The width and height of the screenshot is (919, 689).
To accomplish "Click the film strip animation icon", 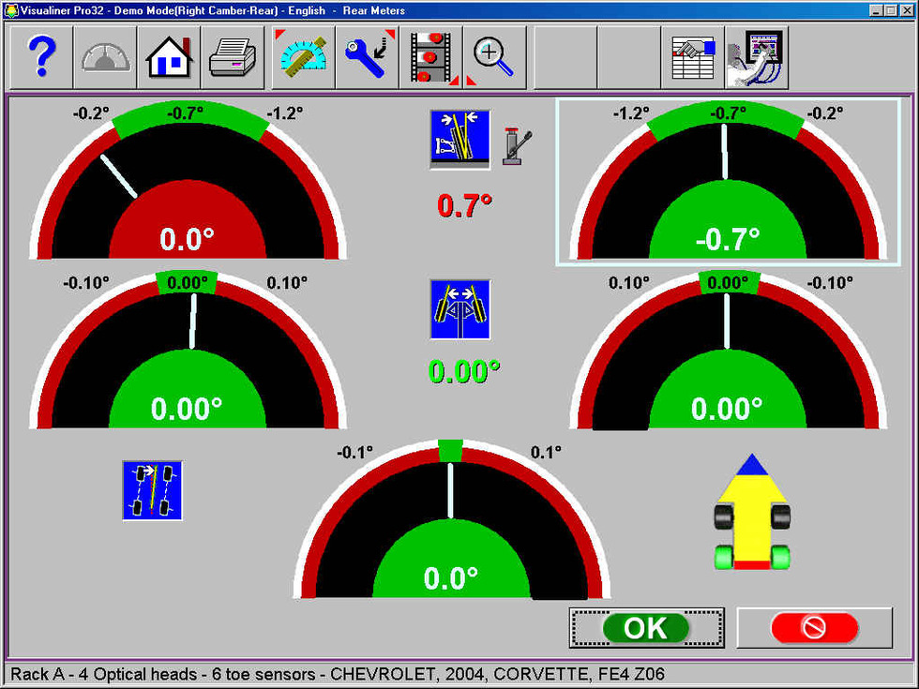I will [432, 58].
